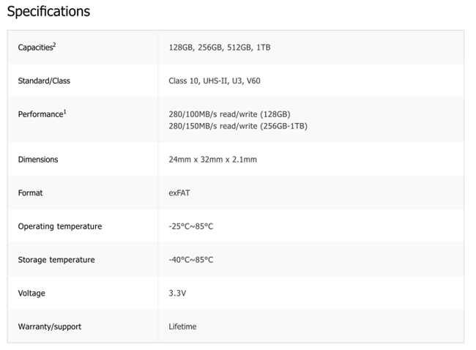Select the Operating temperature label
This screenshot has width=476, height=350.
click(60, 226)
